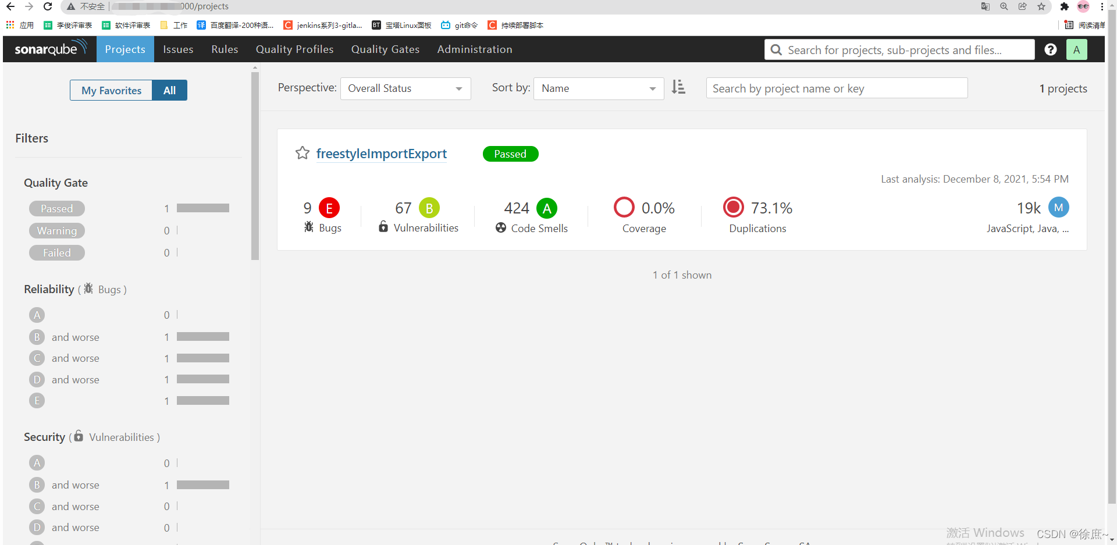Open the 67 vulnerabilities count link

coord(403,208)
